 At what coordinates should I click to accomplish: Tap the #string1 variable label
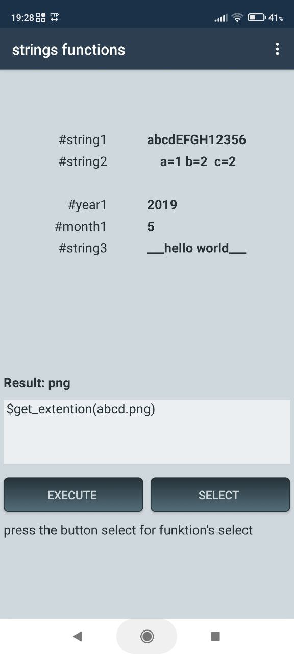pos(83,140)
